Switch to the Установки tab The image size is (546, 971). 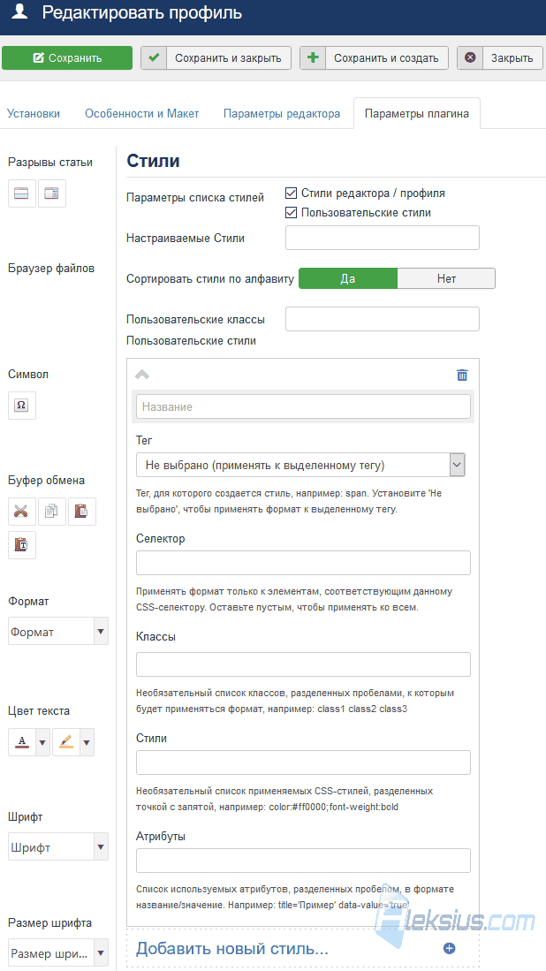point(34,113)
